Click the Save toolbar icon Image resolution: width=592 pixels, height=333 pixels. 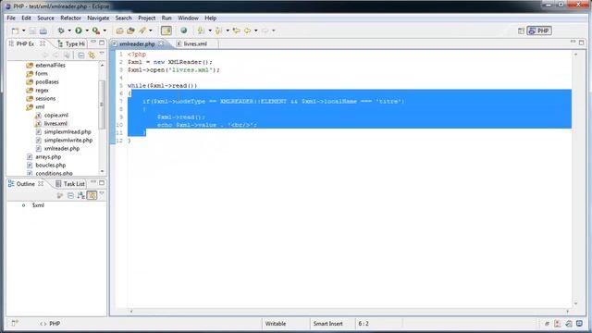(32, 31)
